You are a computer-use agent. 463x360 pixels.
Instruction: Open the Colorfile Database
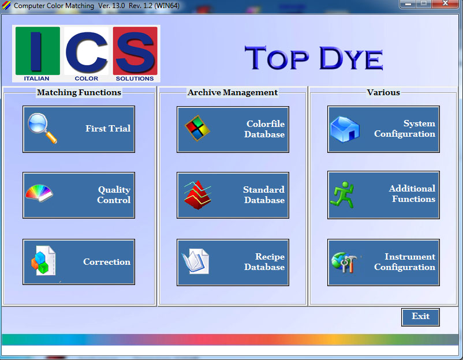pyautogui.click(x=233, y=129)
